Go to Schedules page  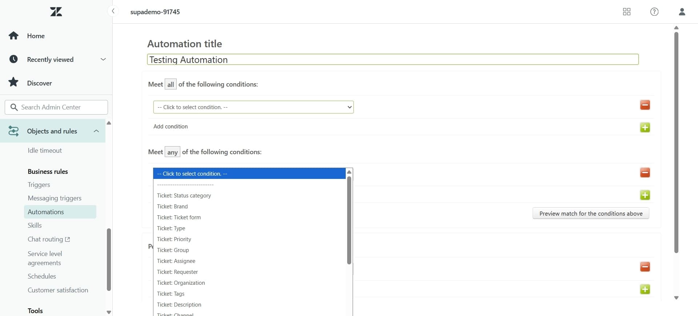(x=42, y=276)
